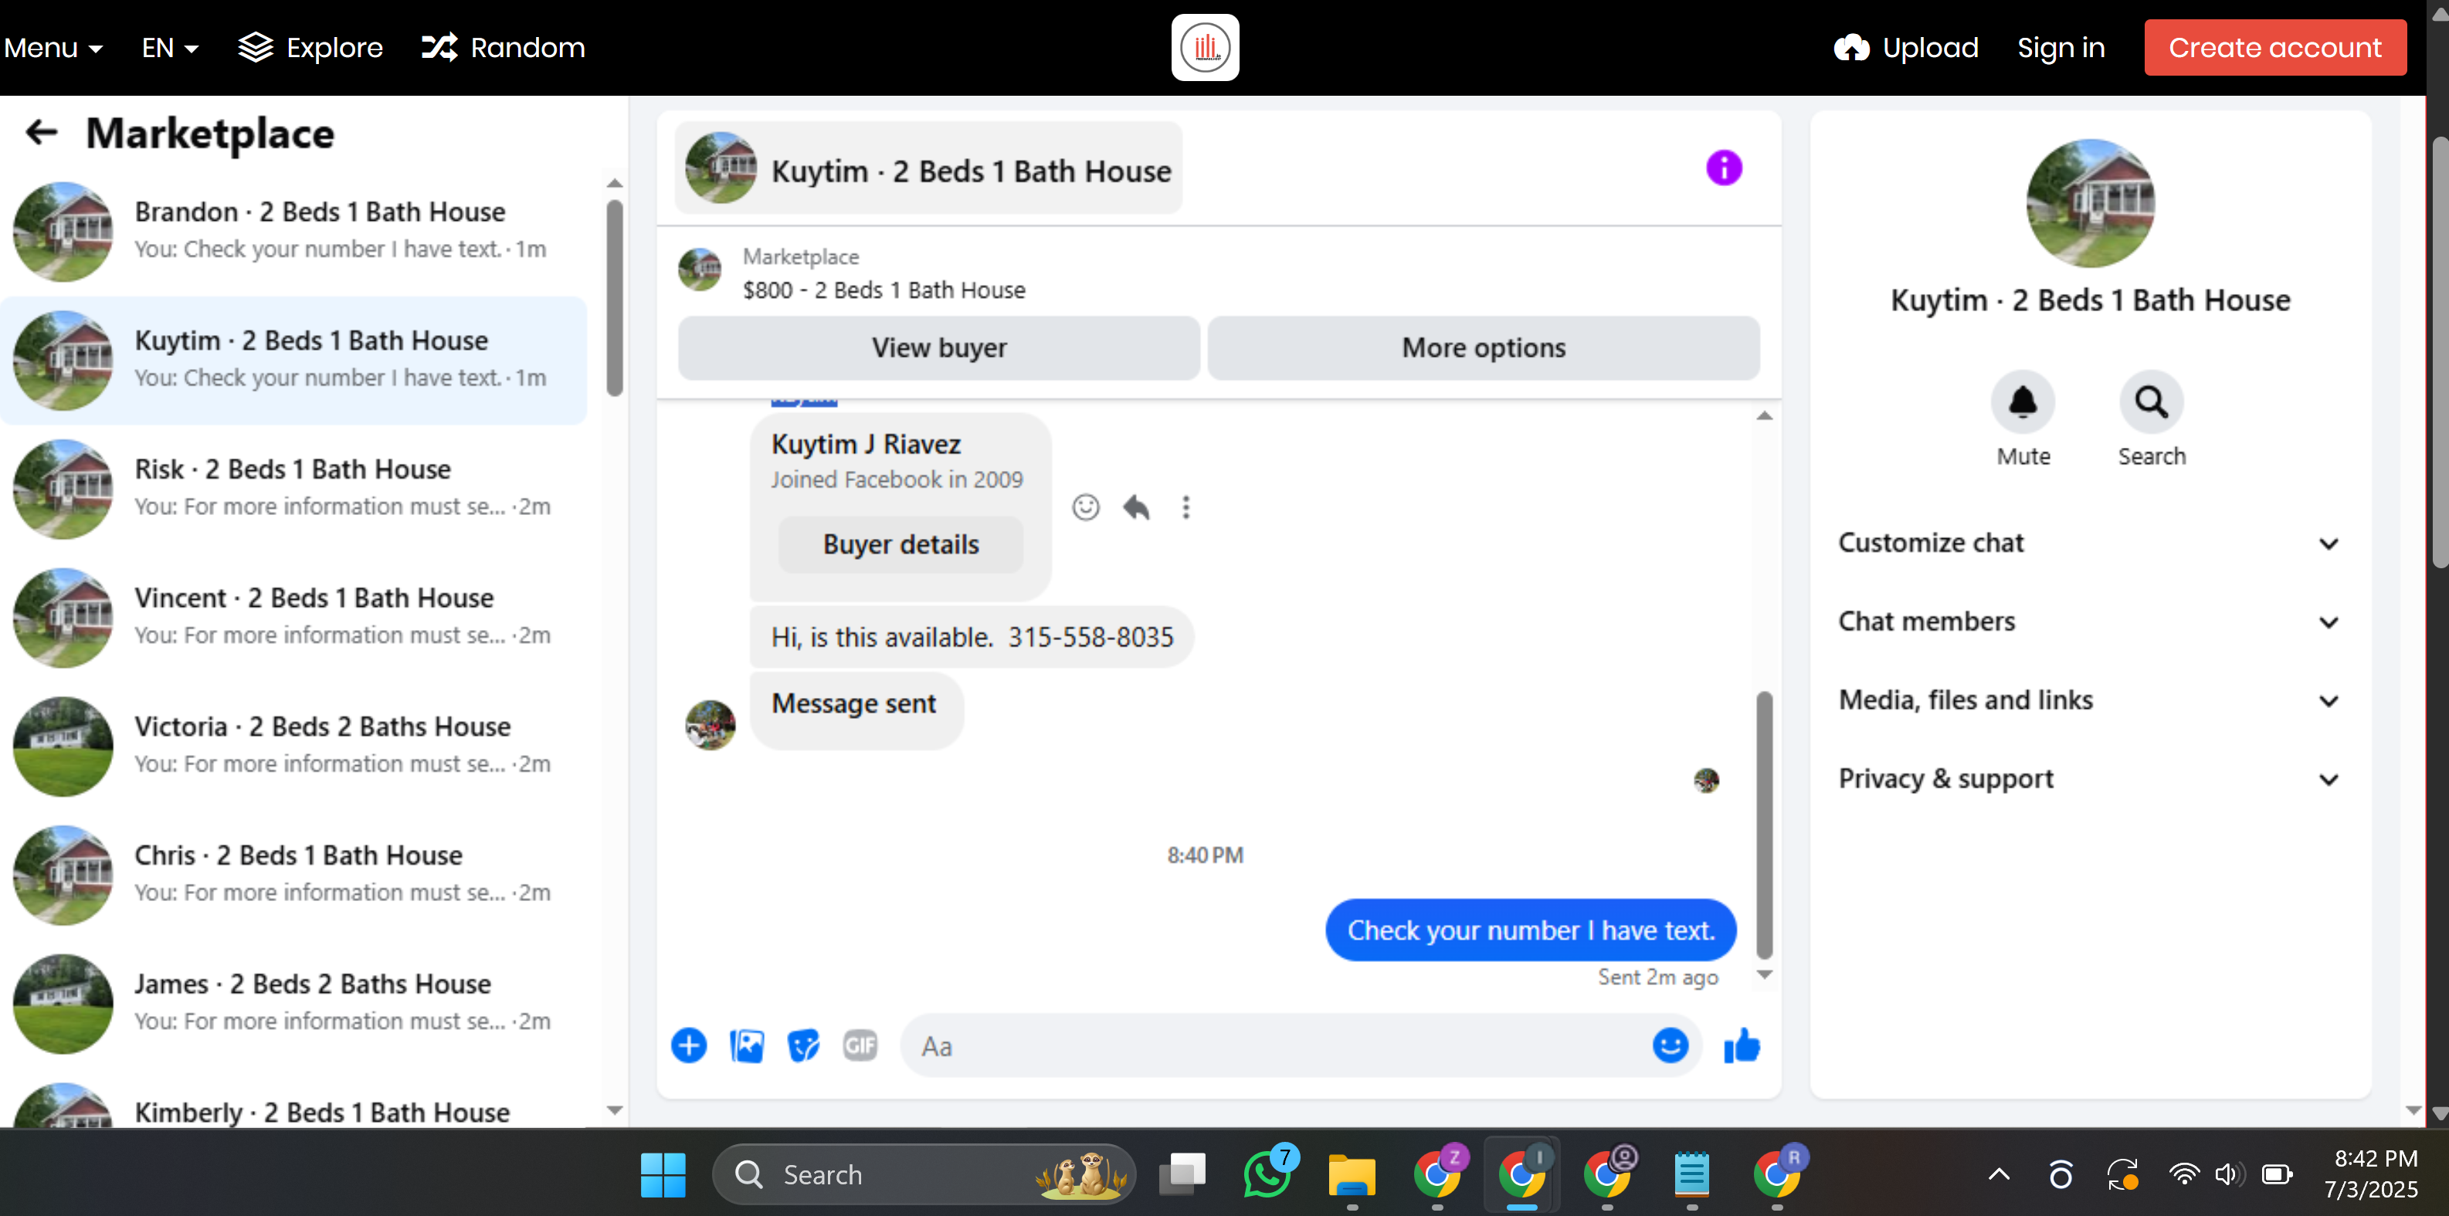This screenshot has height=1216, width=2449.
Task: Click the chat messages scrollbar thumb
Action: [x=1765, y=825]
